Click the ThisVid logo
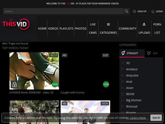Viewport: 165px width, 124px height. 16,24
